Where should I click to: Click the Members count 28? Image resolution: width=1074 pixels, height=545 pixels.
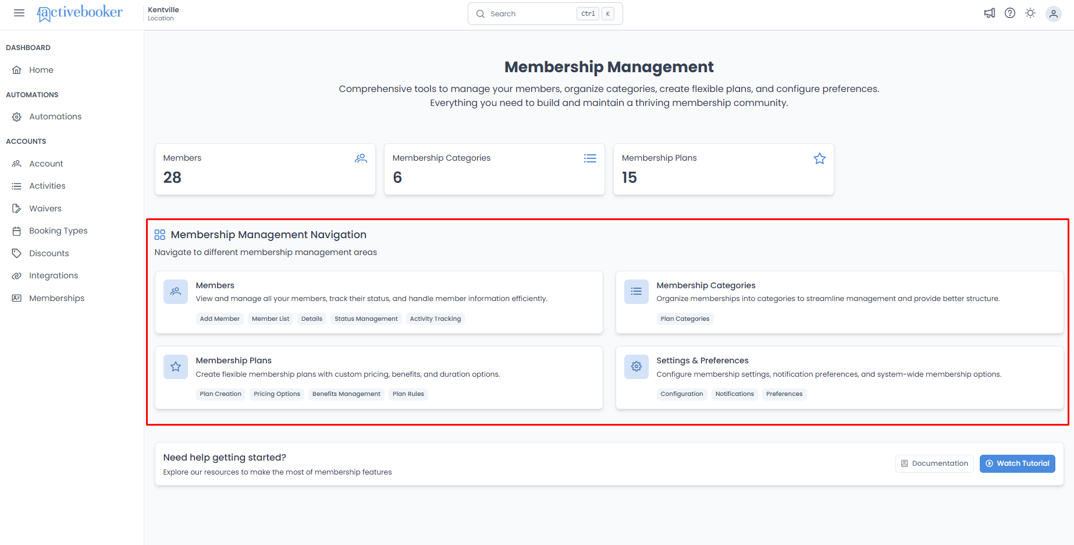coord(172,178)
